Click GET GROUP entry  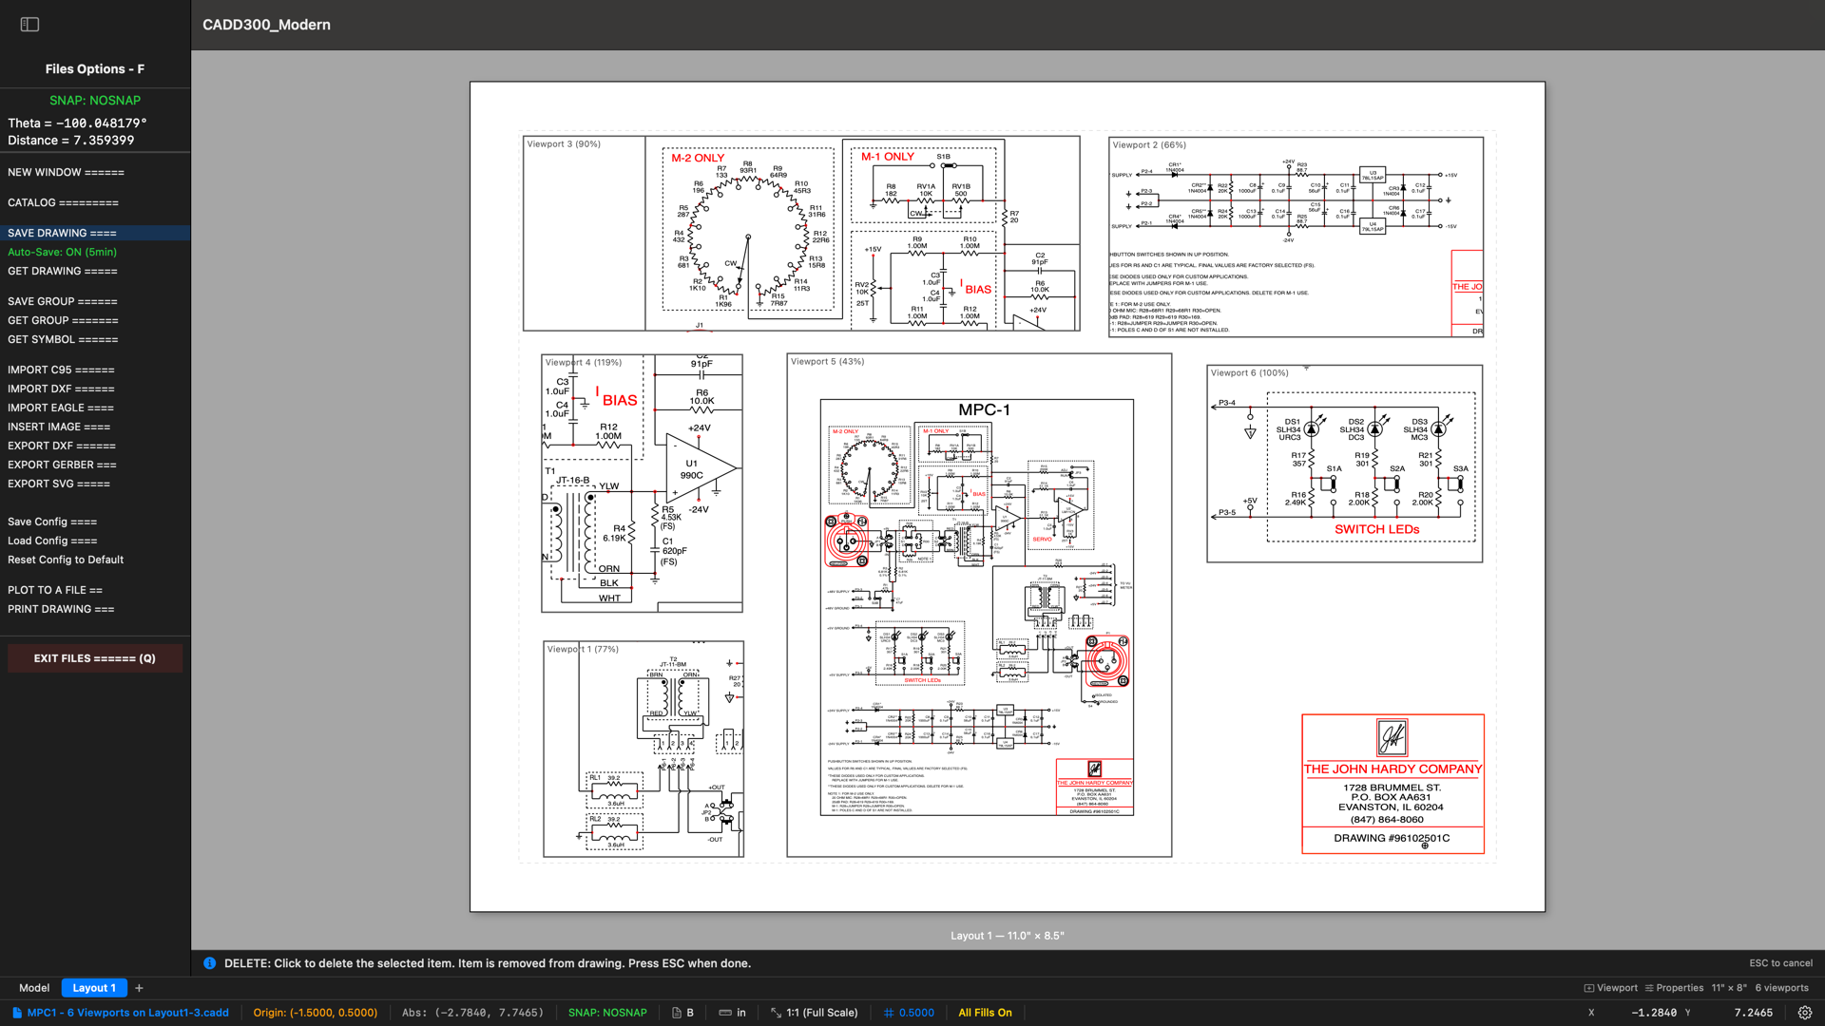(x=95, y=320)
